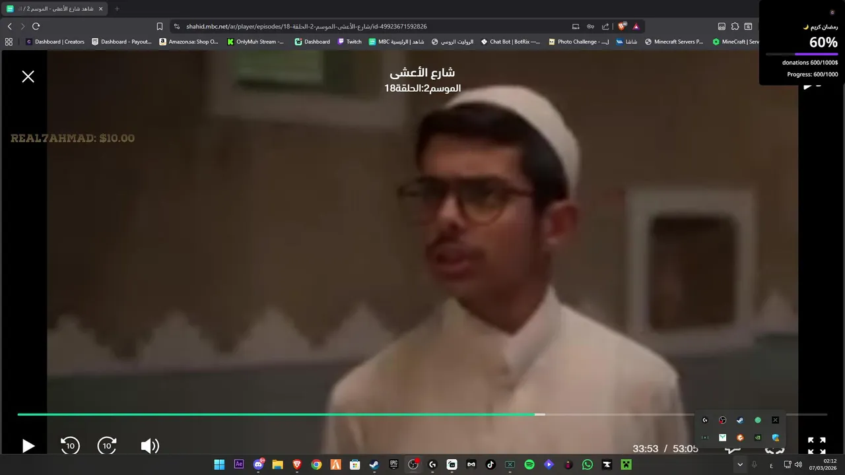This screenshot has width=845, height=475.
Task: Go back in browser history
Action: [x=9, y=26]
